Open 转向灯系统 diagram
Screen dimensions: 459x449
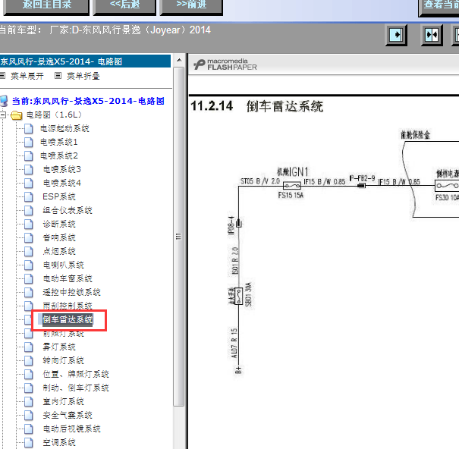click(x=63, y=360)
